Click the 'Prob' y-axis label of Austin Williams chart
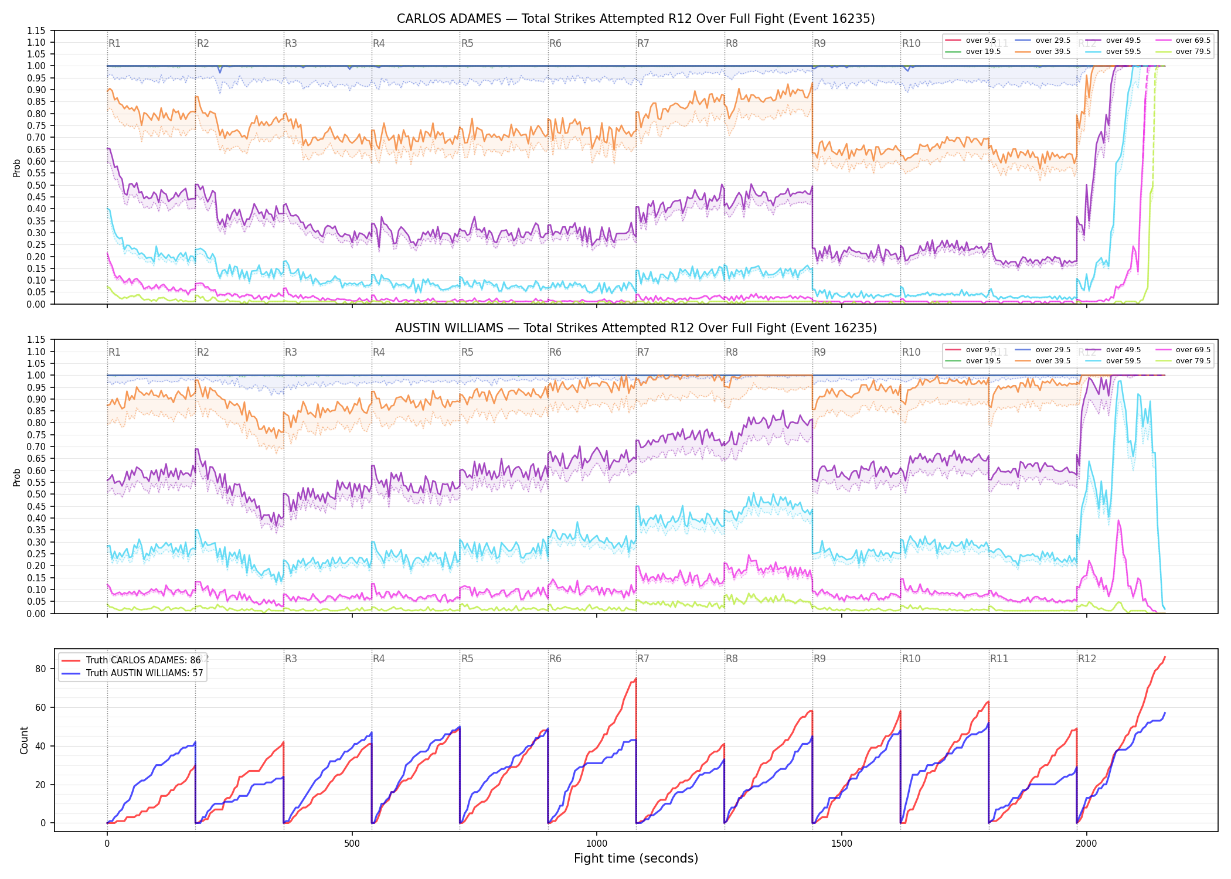The width and height of the screenshot is (1231, 879). tap(17, 477)
